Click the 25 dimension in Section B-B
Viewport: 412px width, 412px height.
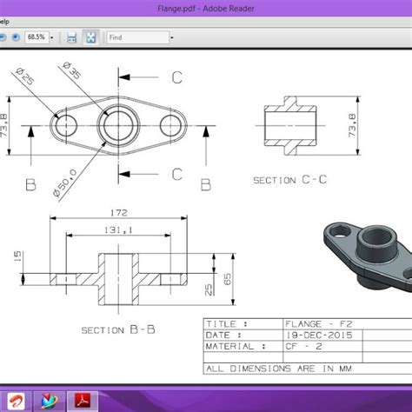(x=209, y=289)
